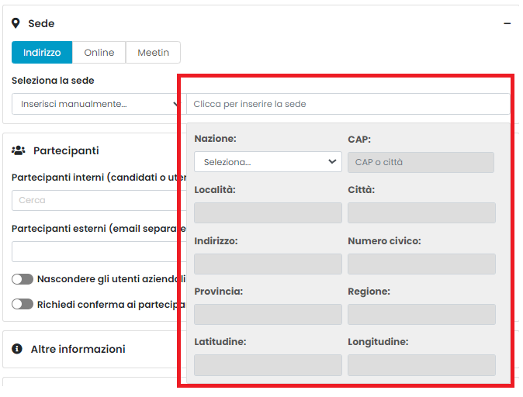
Task: Toggle Richiedi conferma ai partecipanti switch
Action: (x=23, y=304)
